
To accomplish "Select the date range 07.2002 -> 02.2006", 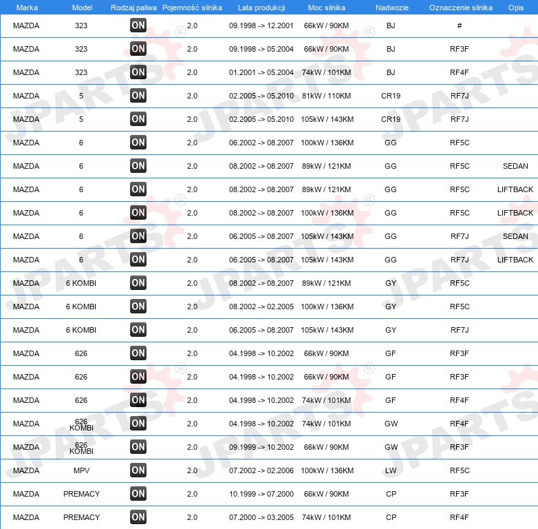I will [261, 470].
